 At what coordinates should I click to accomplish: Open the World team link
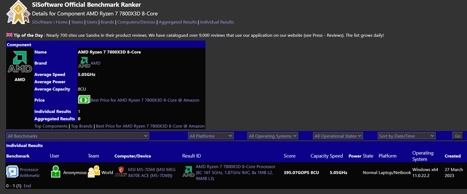tap(107, 172)
